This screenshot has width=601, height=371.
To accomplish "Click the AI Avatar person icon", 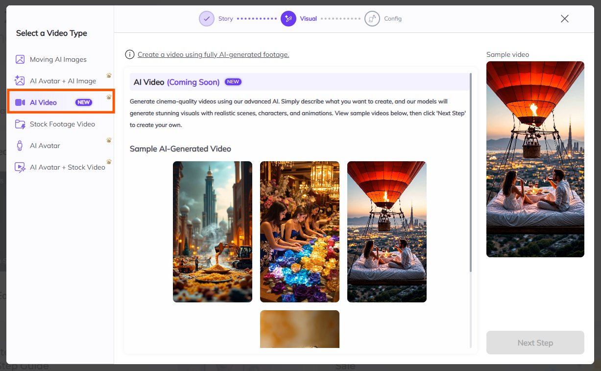I will coord(20,146).
